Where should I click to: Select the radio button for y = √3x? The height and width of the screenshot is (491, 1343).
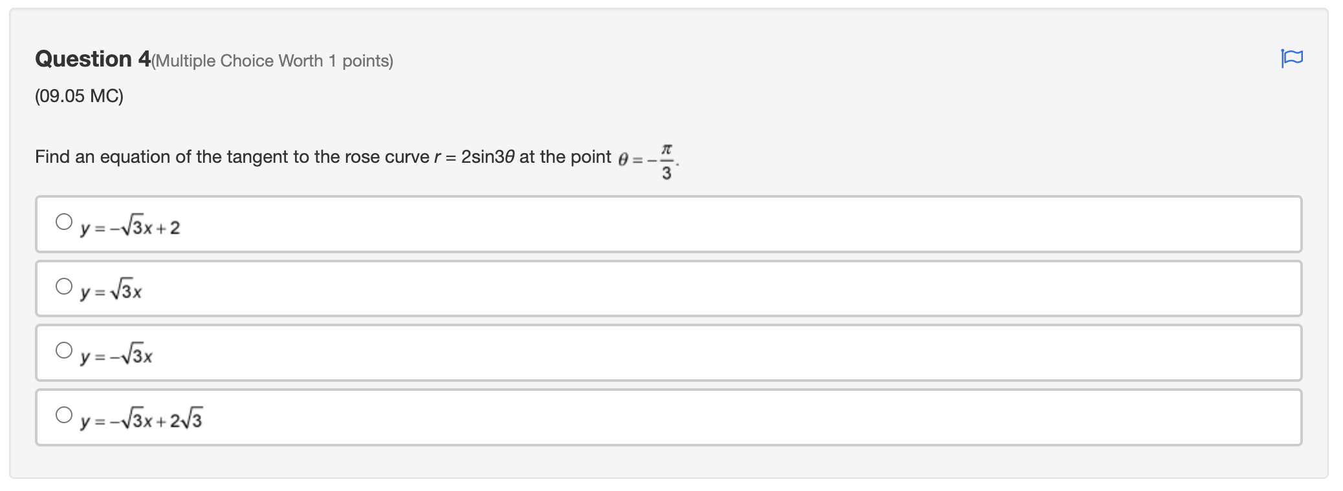tap(63, 285)
